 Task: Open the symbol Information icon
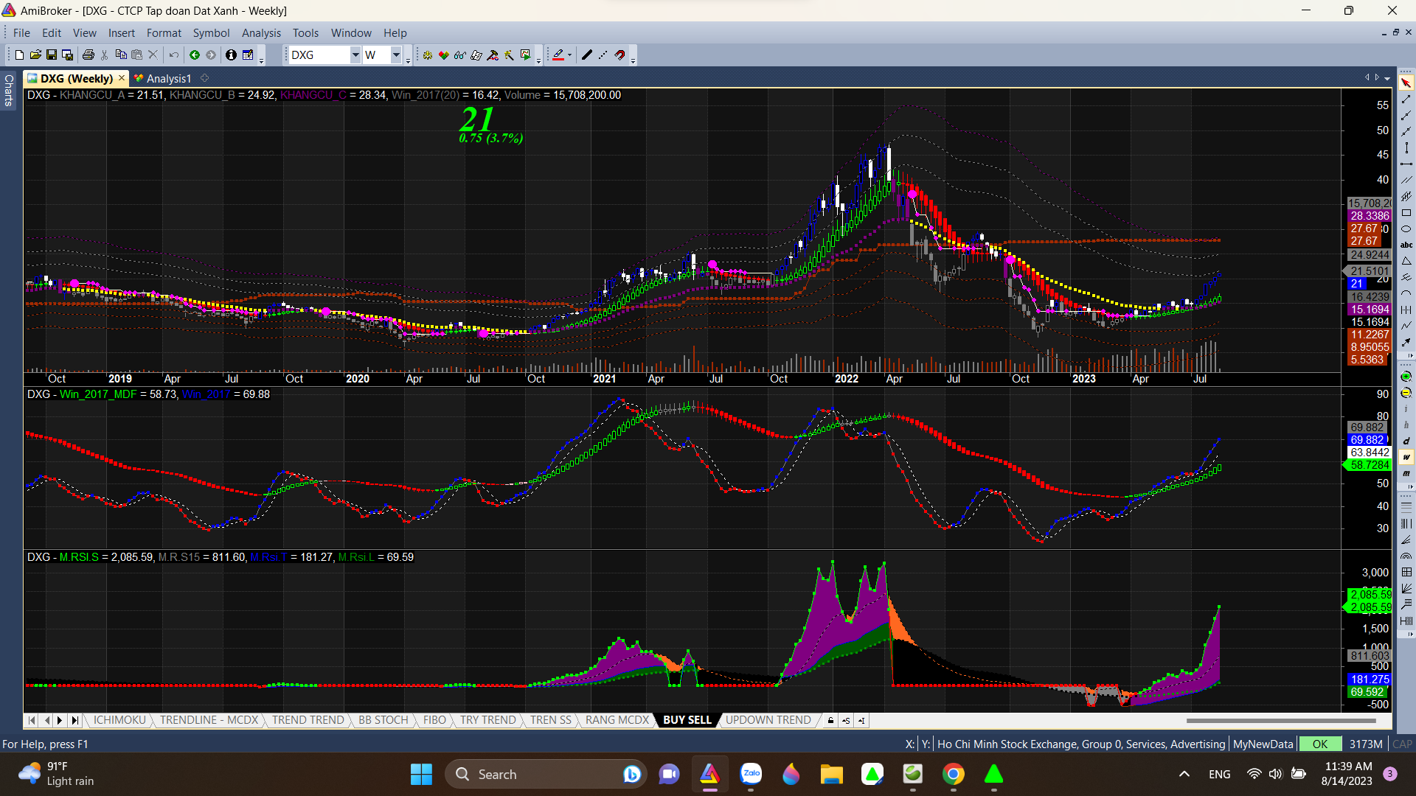coord(231,55)
